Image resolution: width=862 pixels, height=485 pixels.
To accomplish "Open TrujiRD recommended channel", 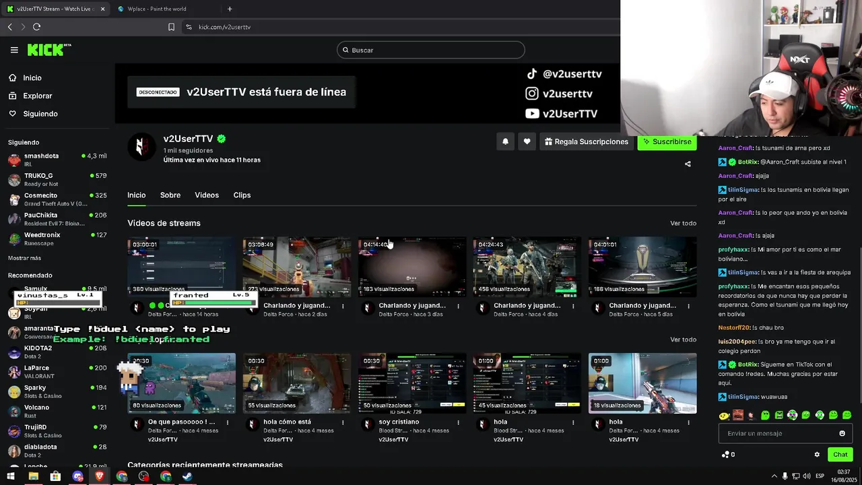I will pyautogui.click(x=57, y=431).
